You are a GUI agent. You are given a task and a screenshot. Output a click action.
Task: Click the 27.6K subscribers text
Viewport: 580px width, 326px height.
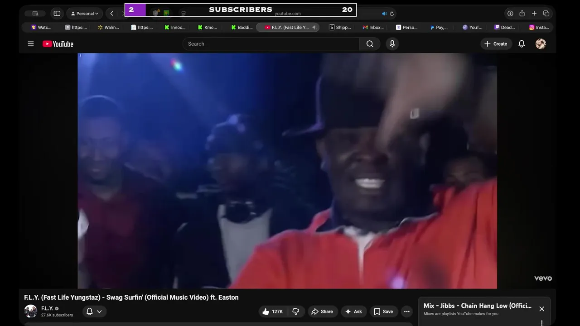pyautogui.click(x=57, y=315)
